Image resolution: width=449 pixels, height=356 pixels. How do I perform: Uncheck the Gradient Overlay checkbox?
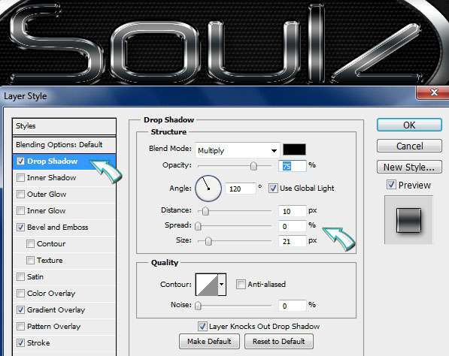[20, 310]
